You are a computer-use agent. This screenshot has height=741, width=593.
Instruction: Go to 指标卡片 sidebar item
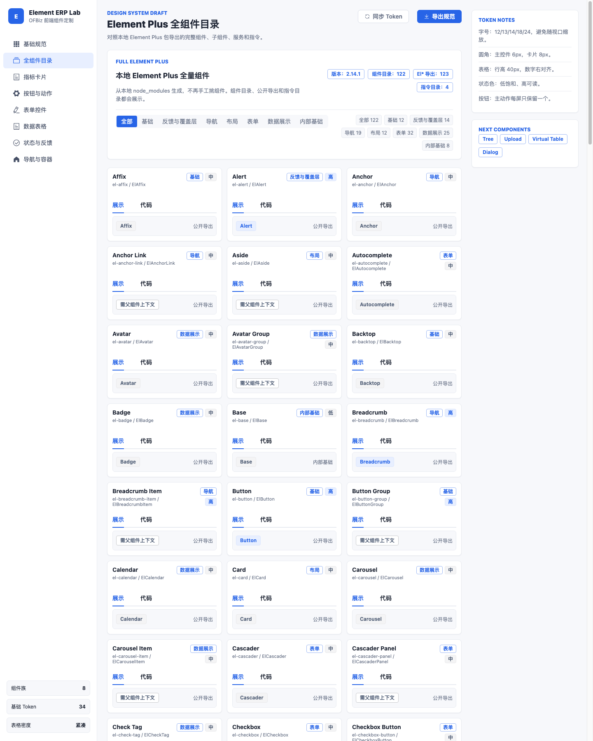pyautogui.click(x=48, y=77)
